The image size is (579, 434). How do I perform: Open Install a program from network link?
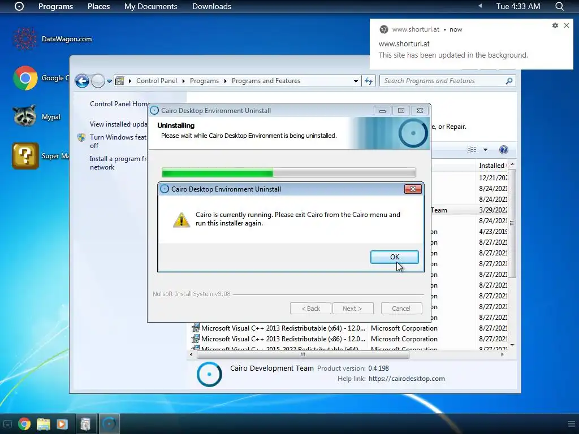(x=118, y=163)
